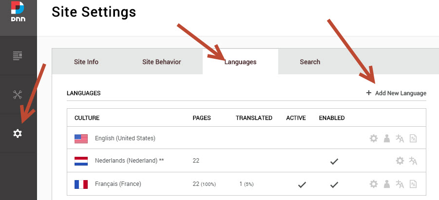This screenshot has height=200, width=439.
Task: Click the France flag icon
Action: 81,184
